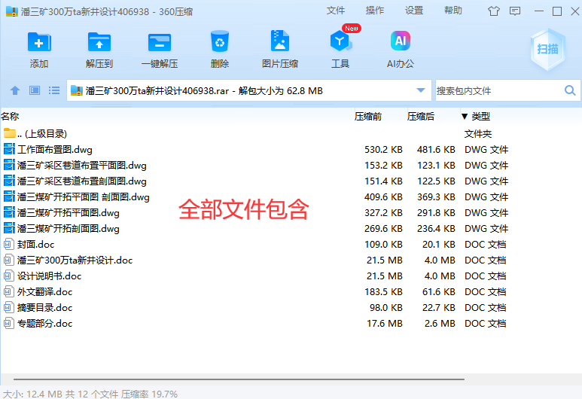Go up one level with the up arrow

15,90
